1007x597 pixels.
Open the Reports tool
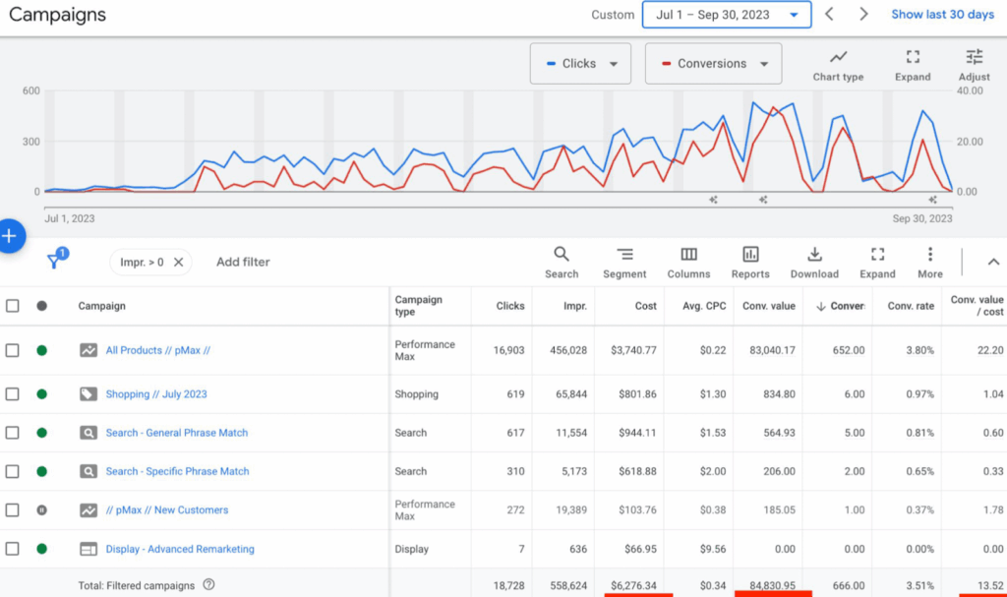point(750,263)
